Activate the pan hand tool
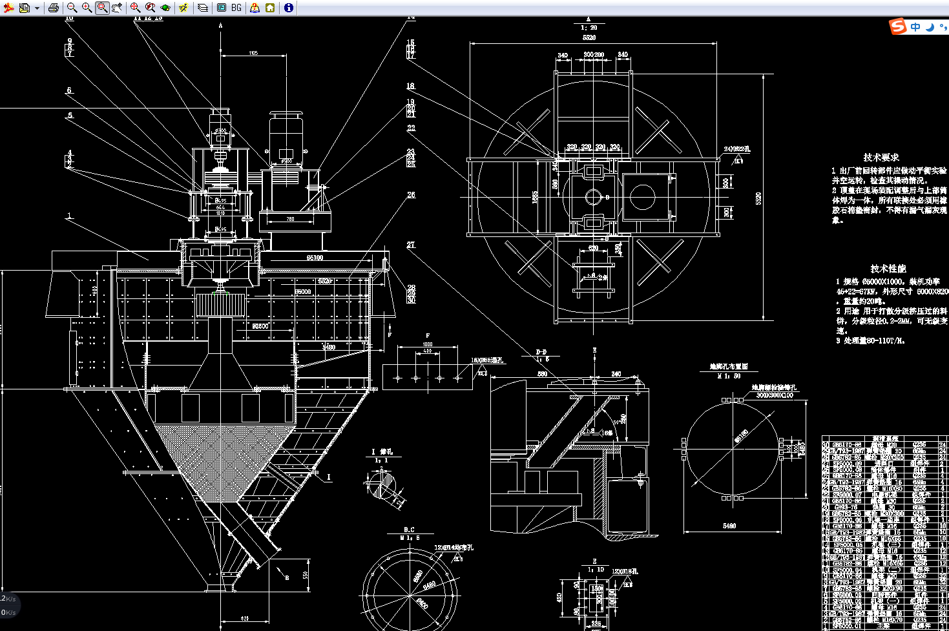 (116, 8)
